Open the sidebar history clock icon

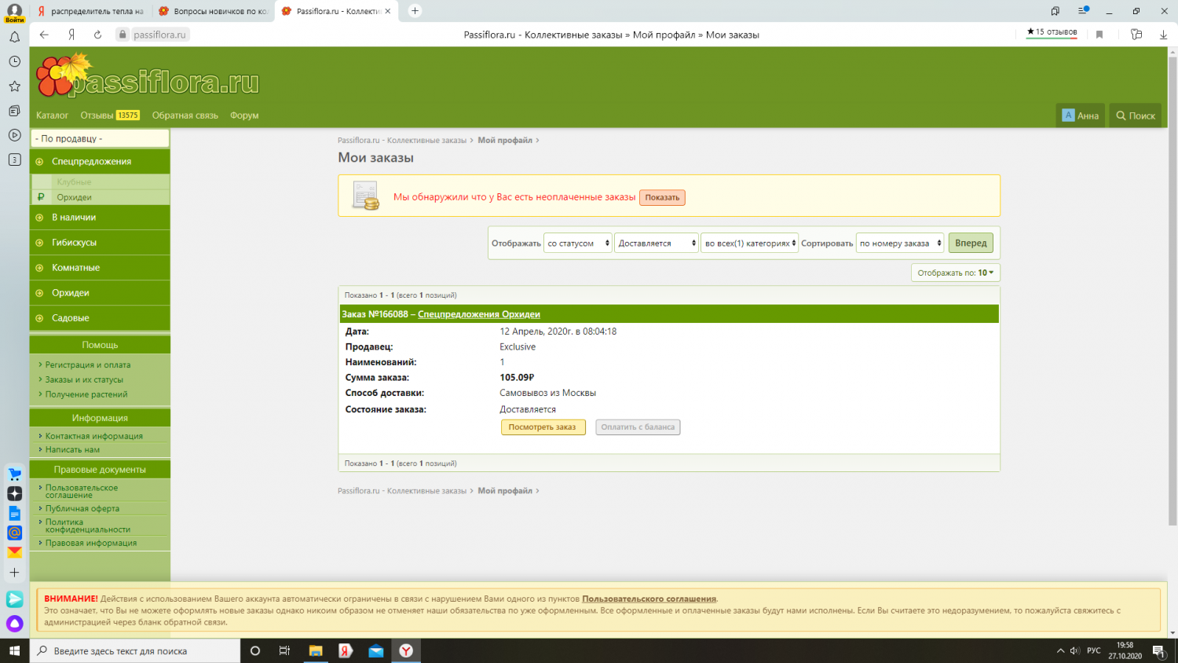14,61
